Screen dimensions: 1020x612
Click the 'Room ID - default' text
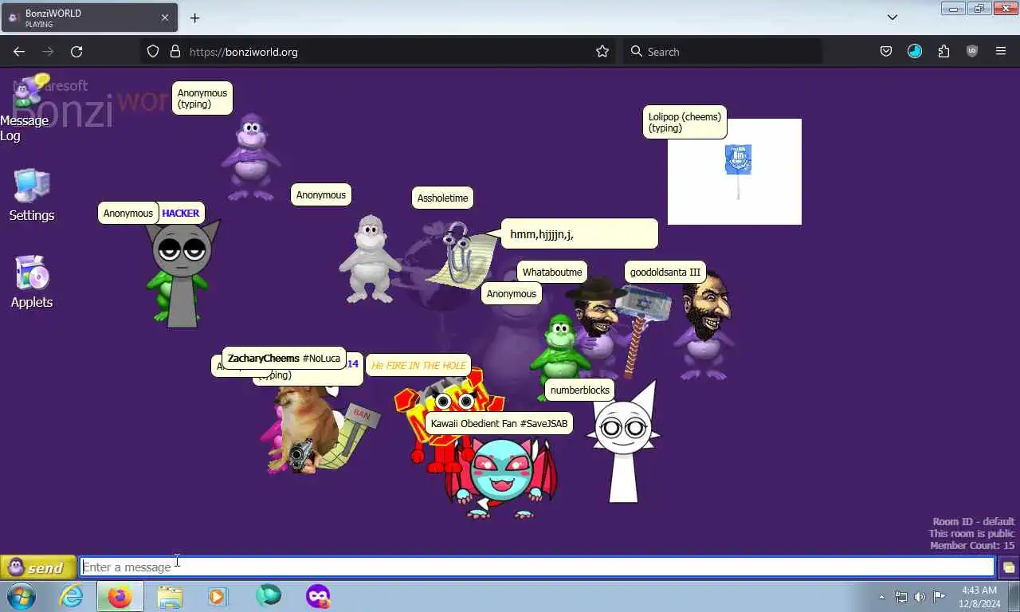[x=974, y=522]
